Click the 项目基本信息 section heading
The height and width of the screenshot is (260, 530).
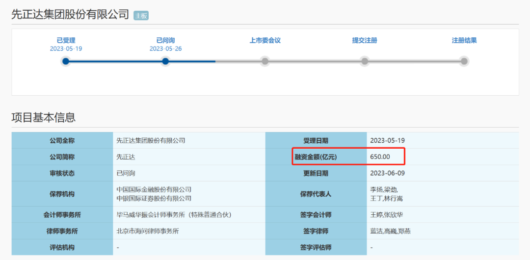click(44, 118)
